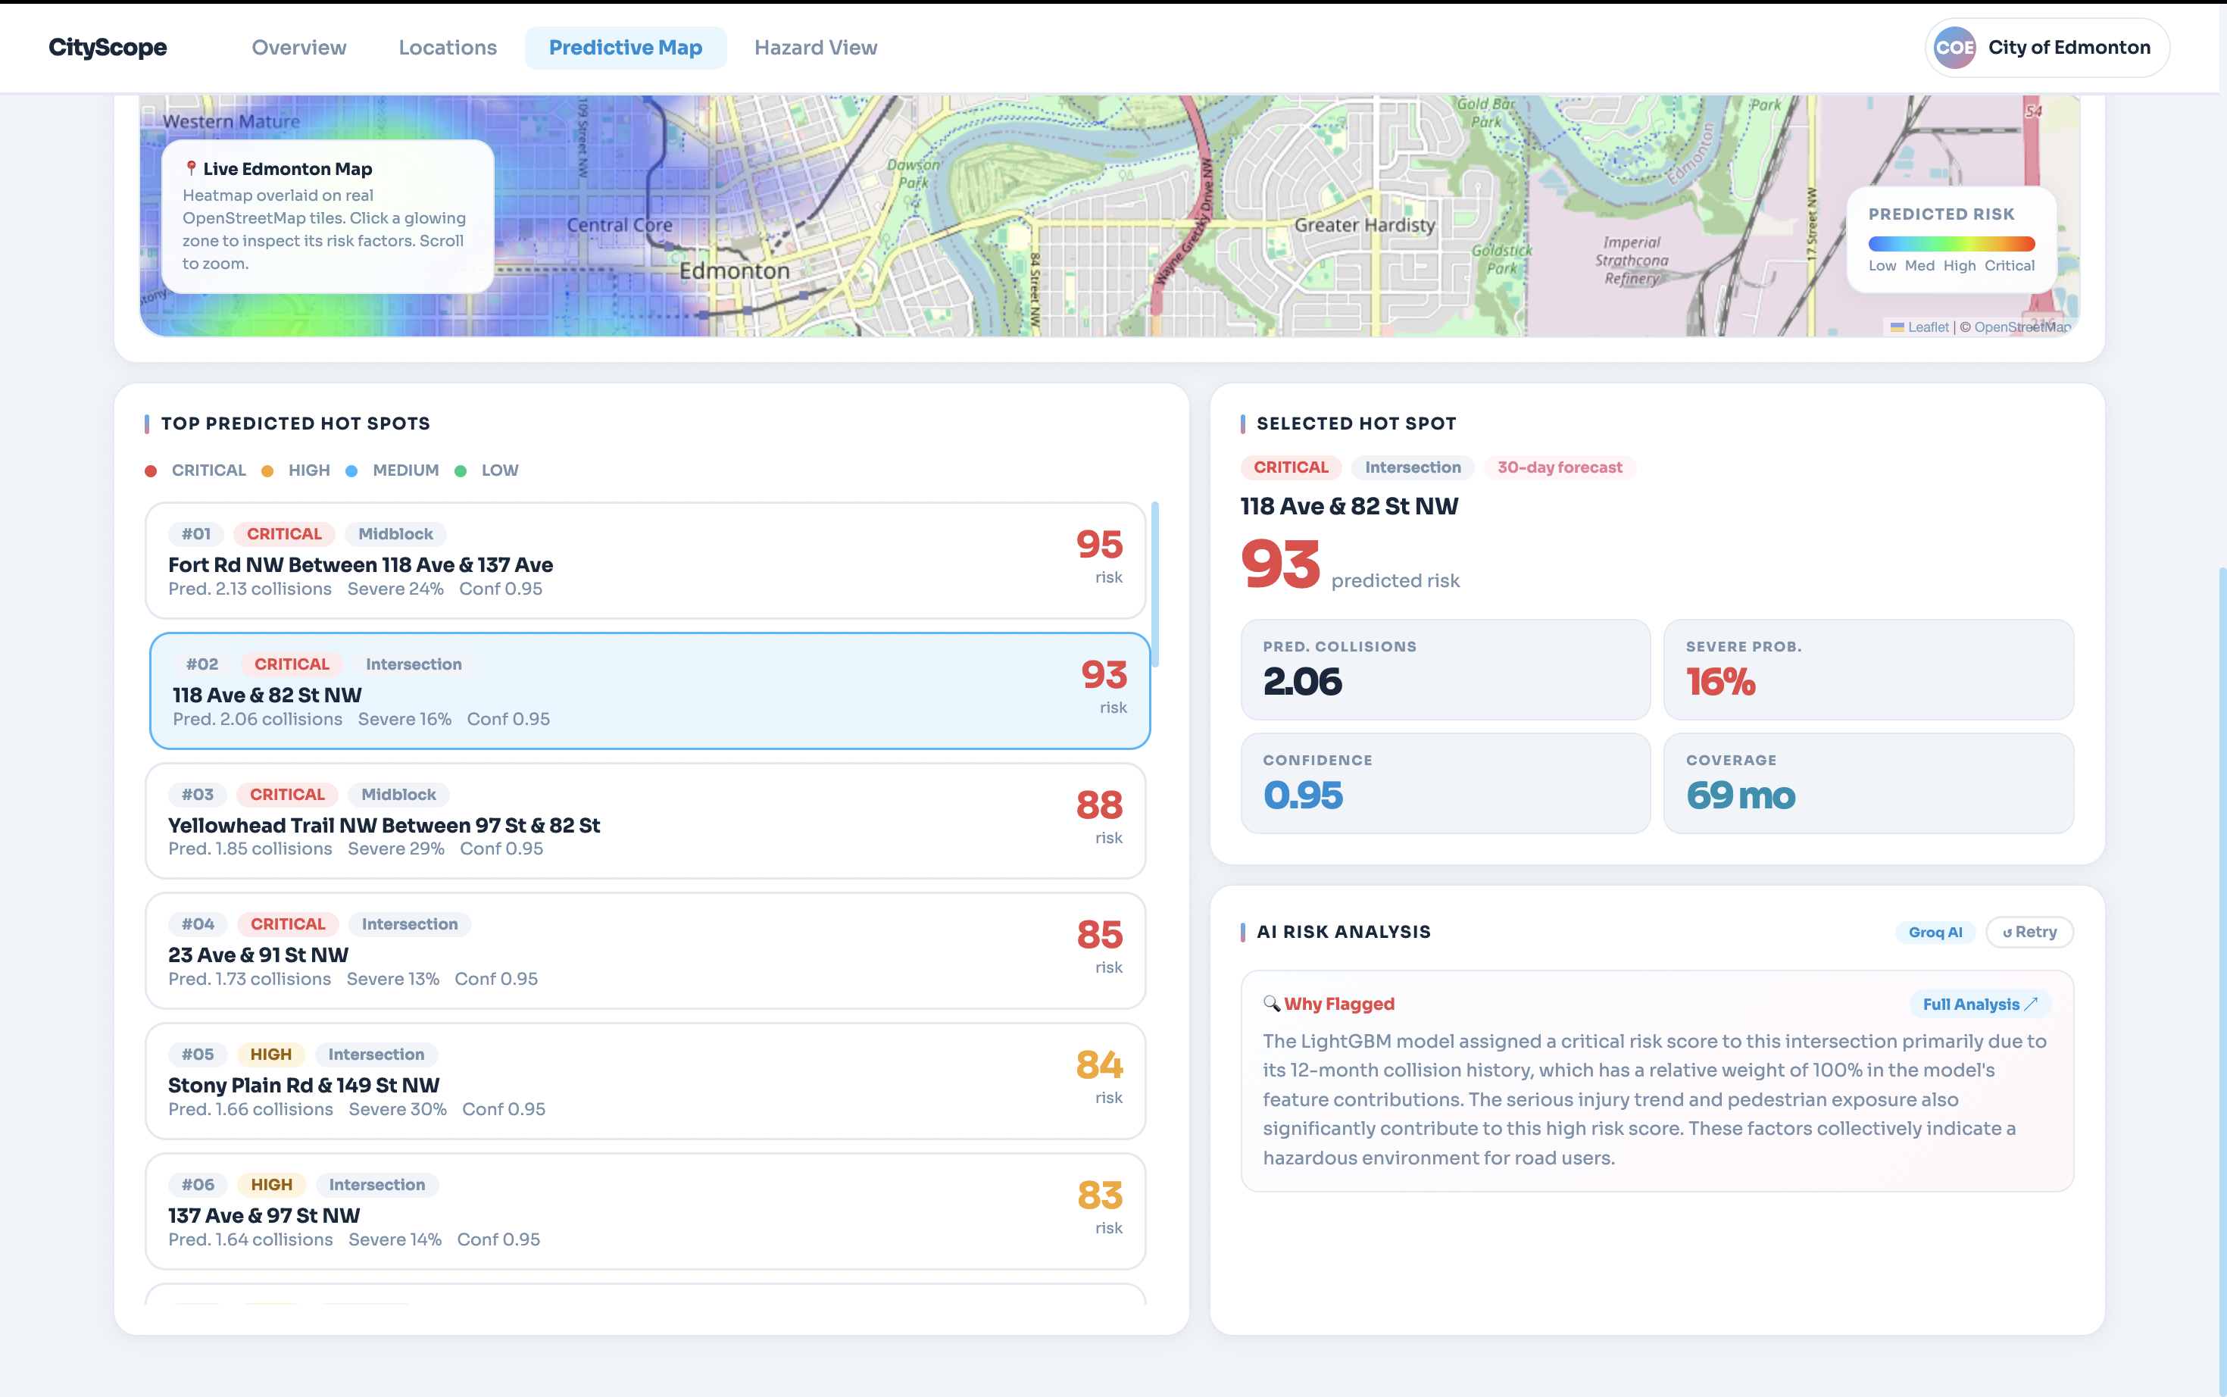Click the green LOW legend dot

461,471
